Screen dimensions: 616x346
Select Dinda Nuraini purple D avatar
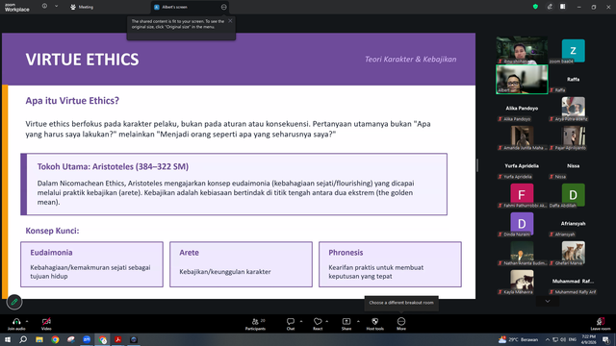pyautogui.click(x=522, y=224)
